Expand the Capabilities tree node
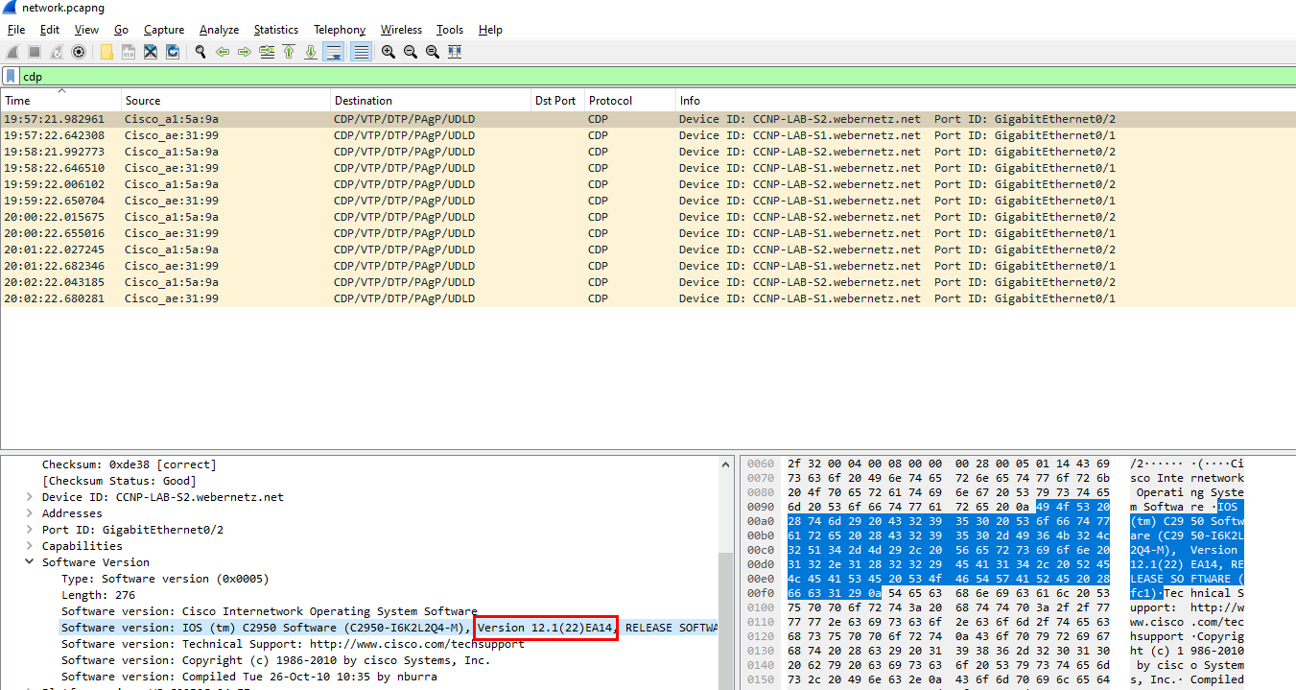The height and width of the screenshot is (690, 1296). click(x=30, y=546)
